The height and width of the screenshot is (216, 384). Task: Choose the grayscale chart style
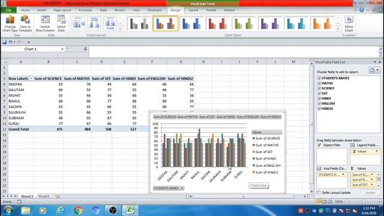[x=139, y=23]
